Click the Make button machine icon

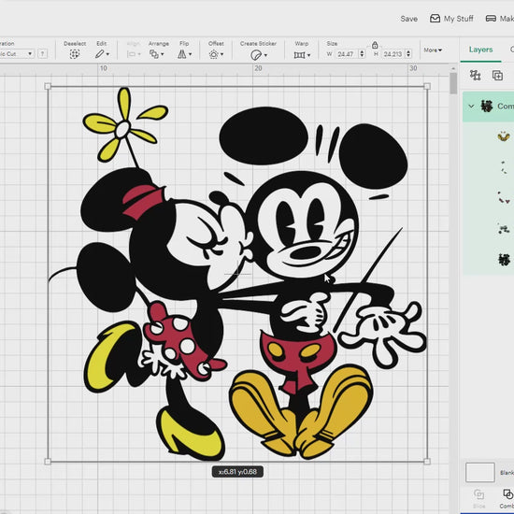point(491,19)
